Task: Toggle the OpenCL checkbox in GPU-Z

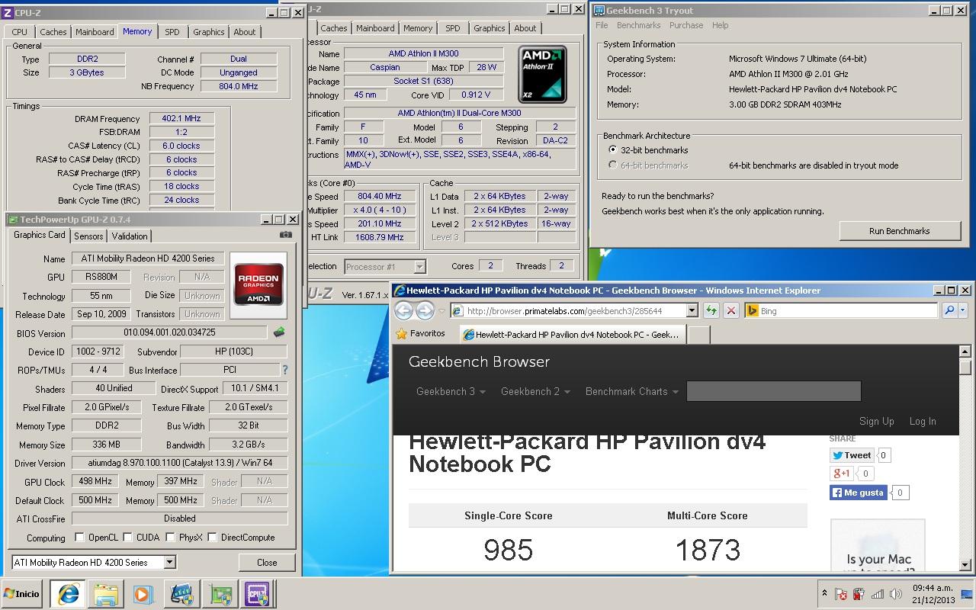Action: point(79,538)
